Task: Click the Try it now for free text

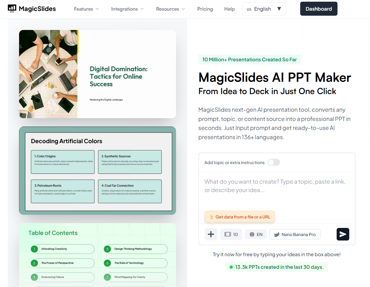Action: [x=277, y=255]
